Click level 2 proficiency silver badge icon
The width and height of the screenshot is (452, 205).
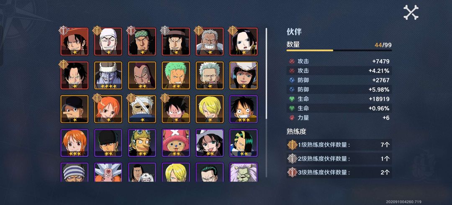(x=292, y=158)
